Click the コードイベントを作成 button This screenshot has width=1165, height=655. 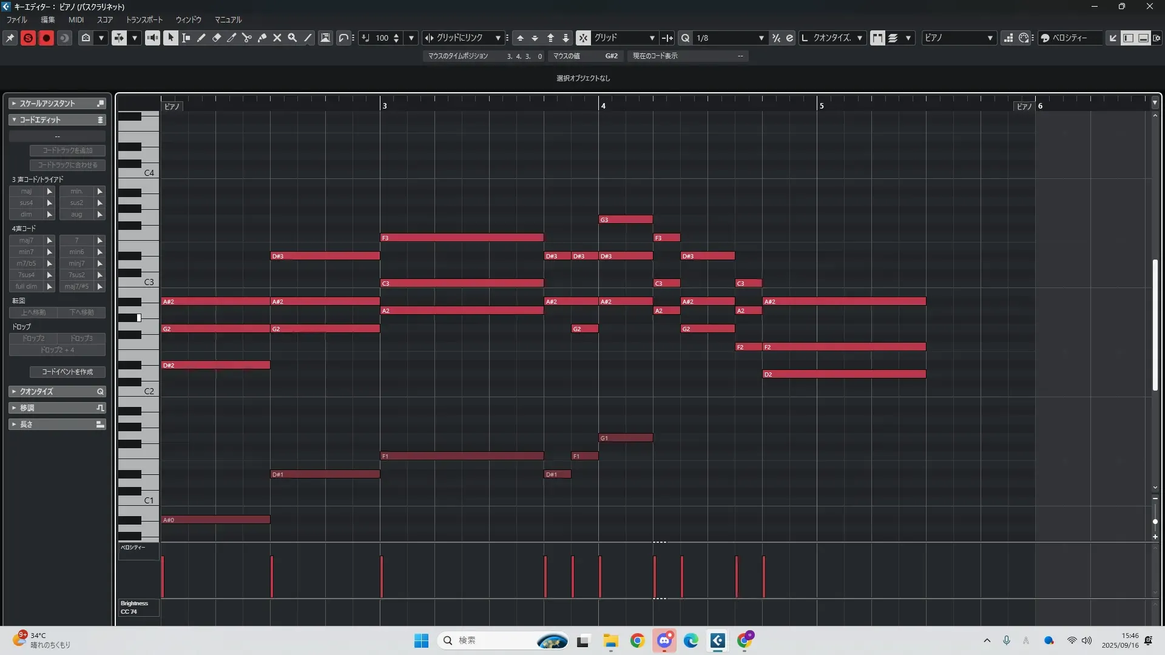[67, 372]
